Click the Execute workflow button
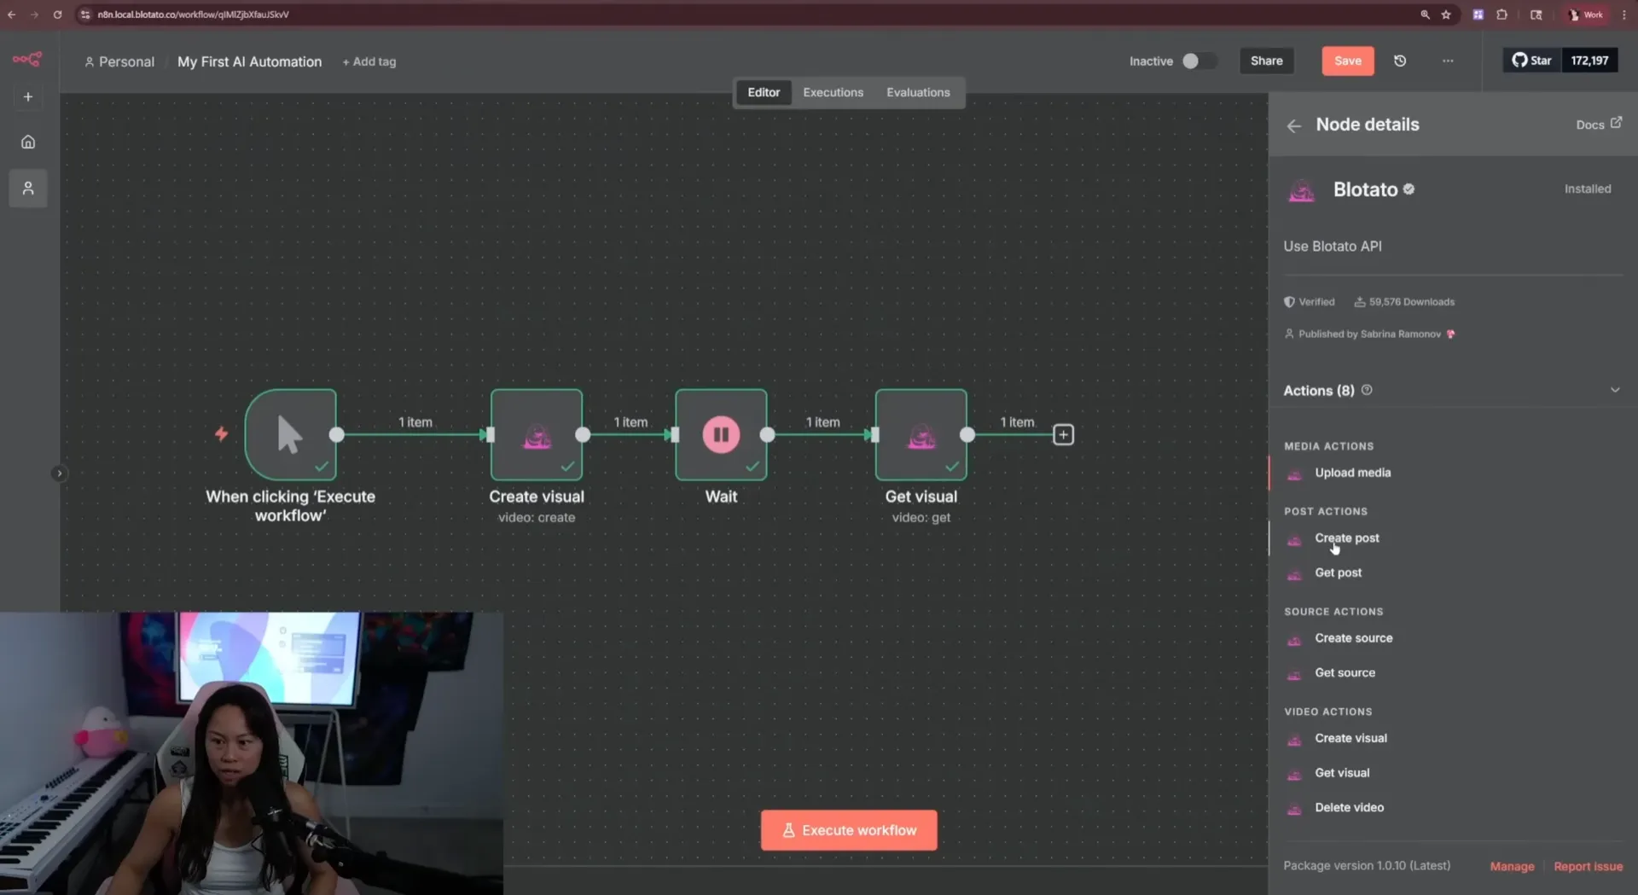Screen dimensions: 1638x895 pyautogui.click(x=849, y=830)
